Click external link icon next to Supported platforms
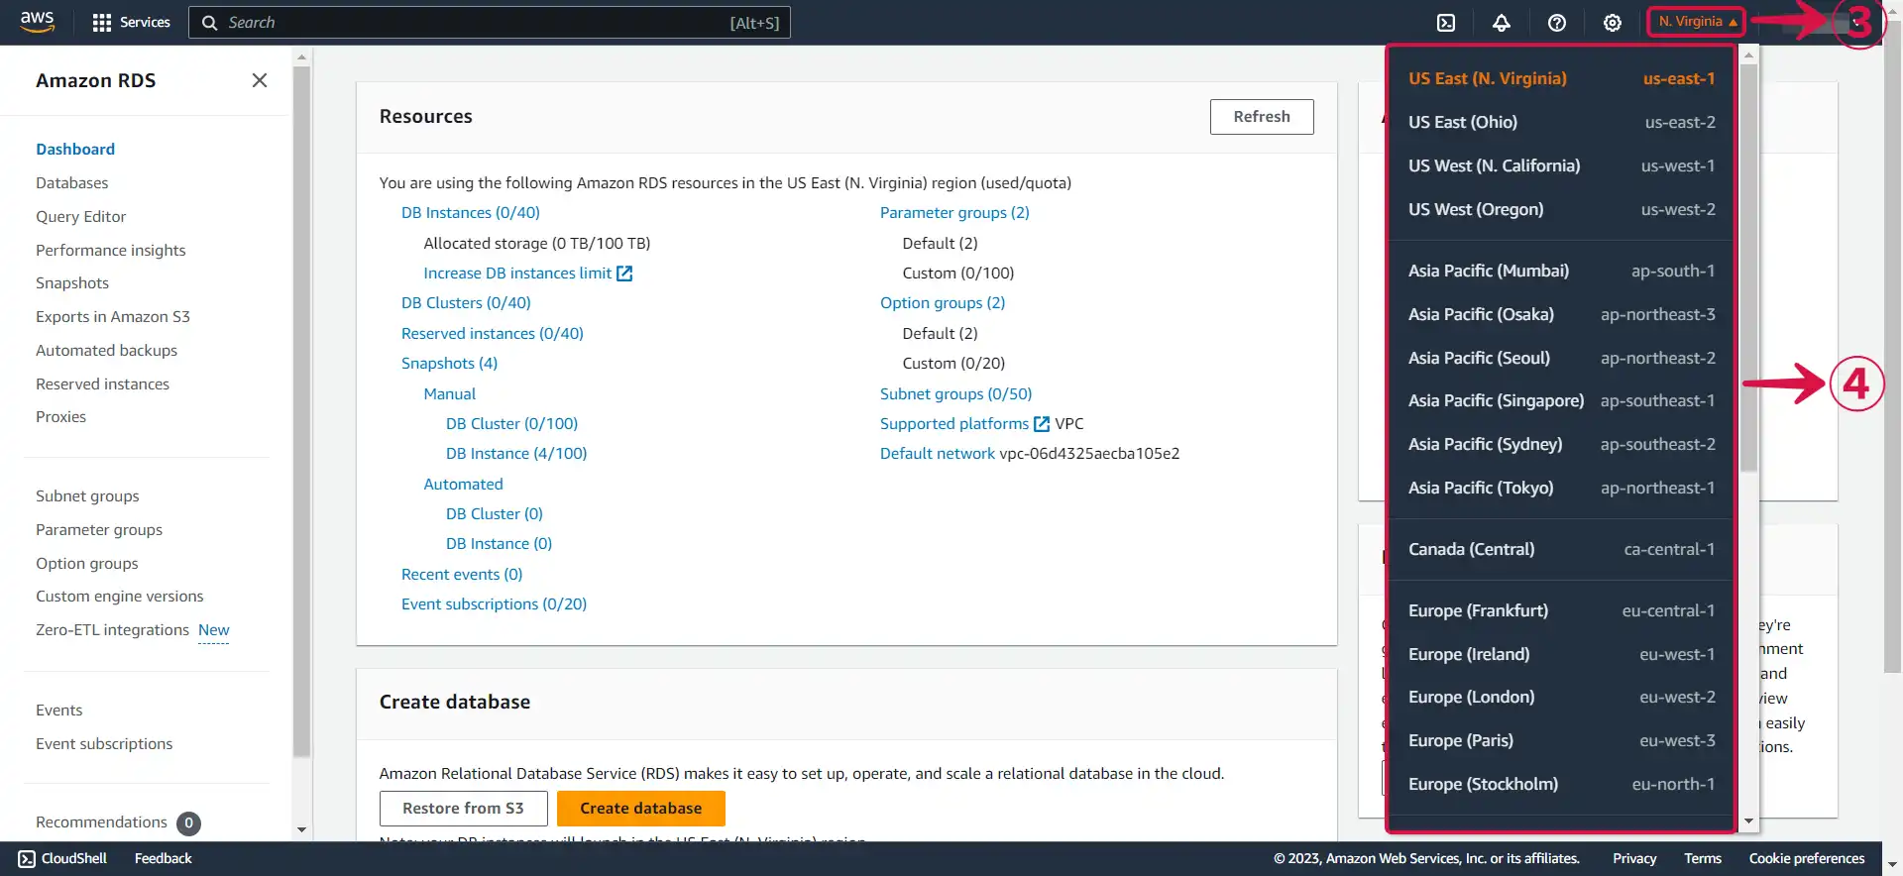Viewport: 1903px width, 876px height. [1042, 424]
